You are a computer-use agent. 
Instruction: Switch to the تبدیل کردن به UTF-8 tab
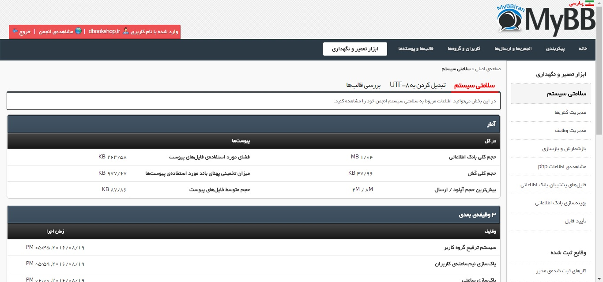[x=418, y=85]
